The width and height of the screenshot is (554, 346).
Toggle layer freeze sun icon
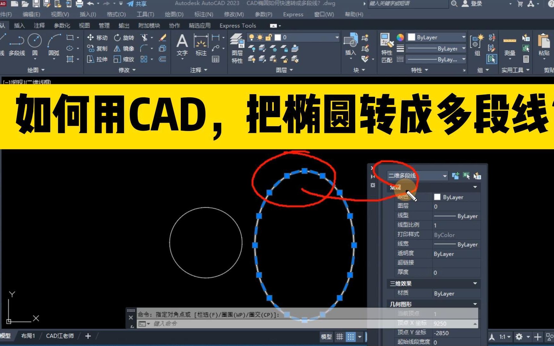[260, 37]
